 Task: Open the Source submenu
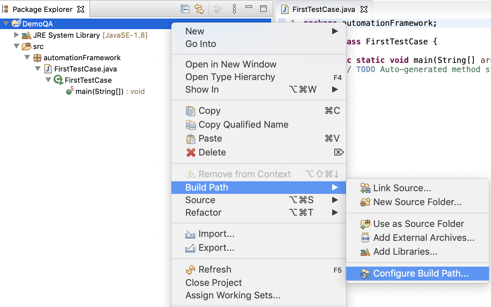click(x=259, y=200)
